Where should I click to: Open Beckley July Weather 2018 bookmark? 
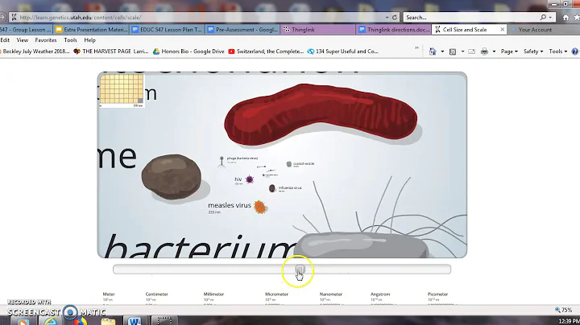(x=35, y=51)
